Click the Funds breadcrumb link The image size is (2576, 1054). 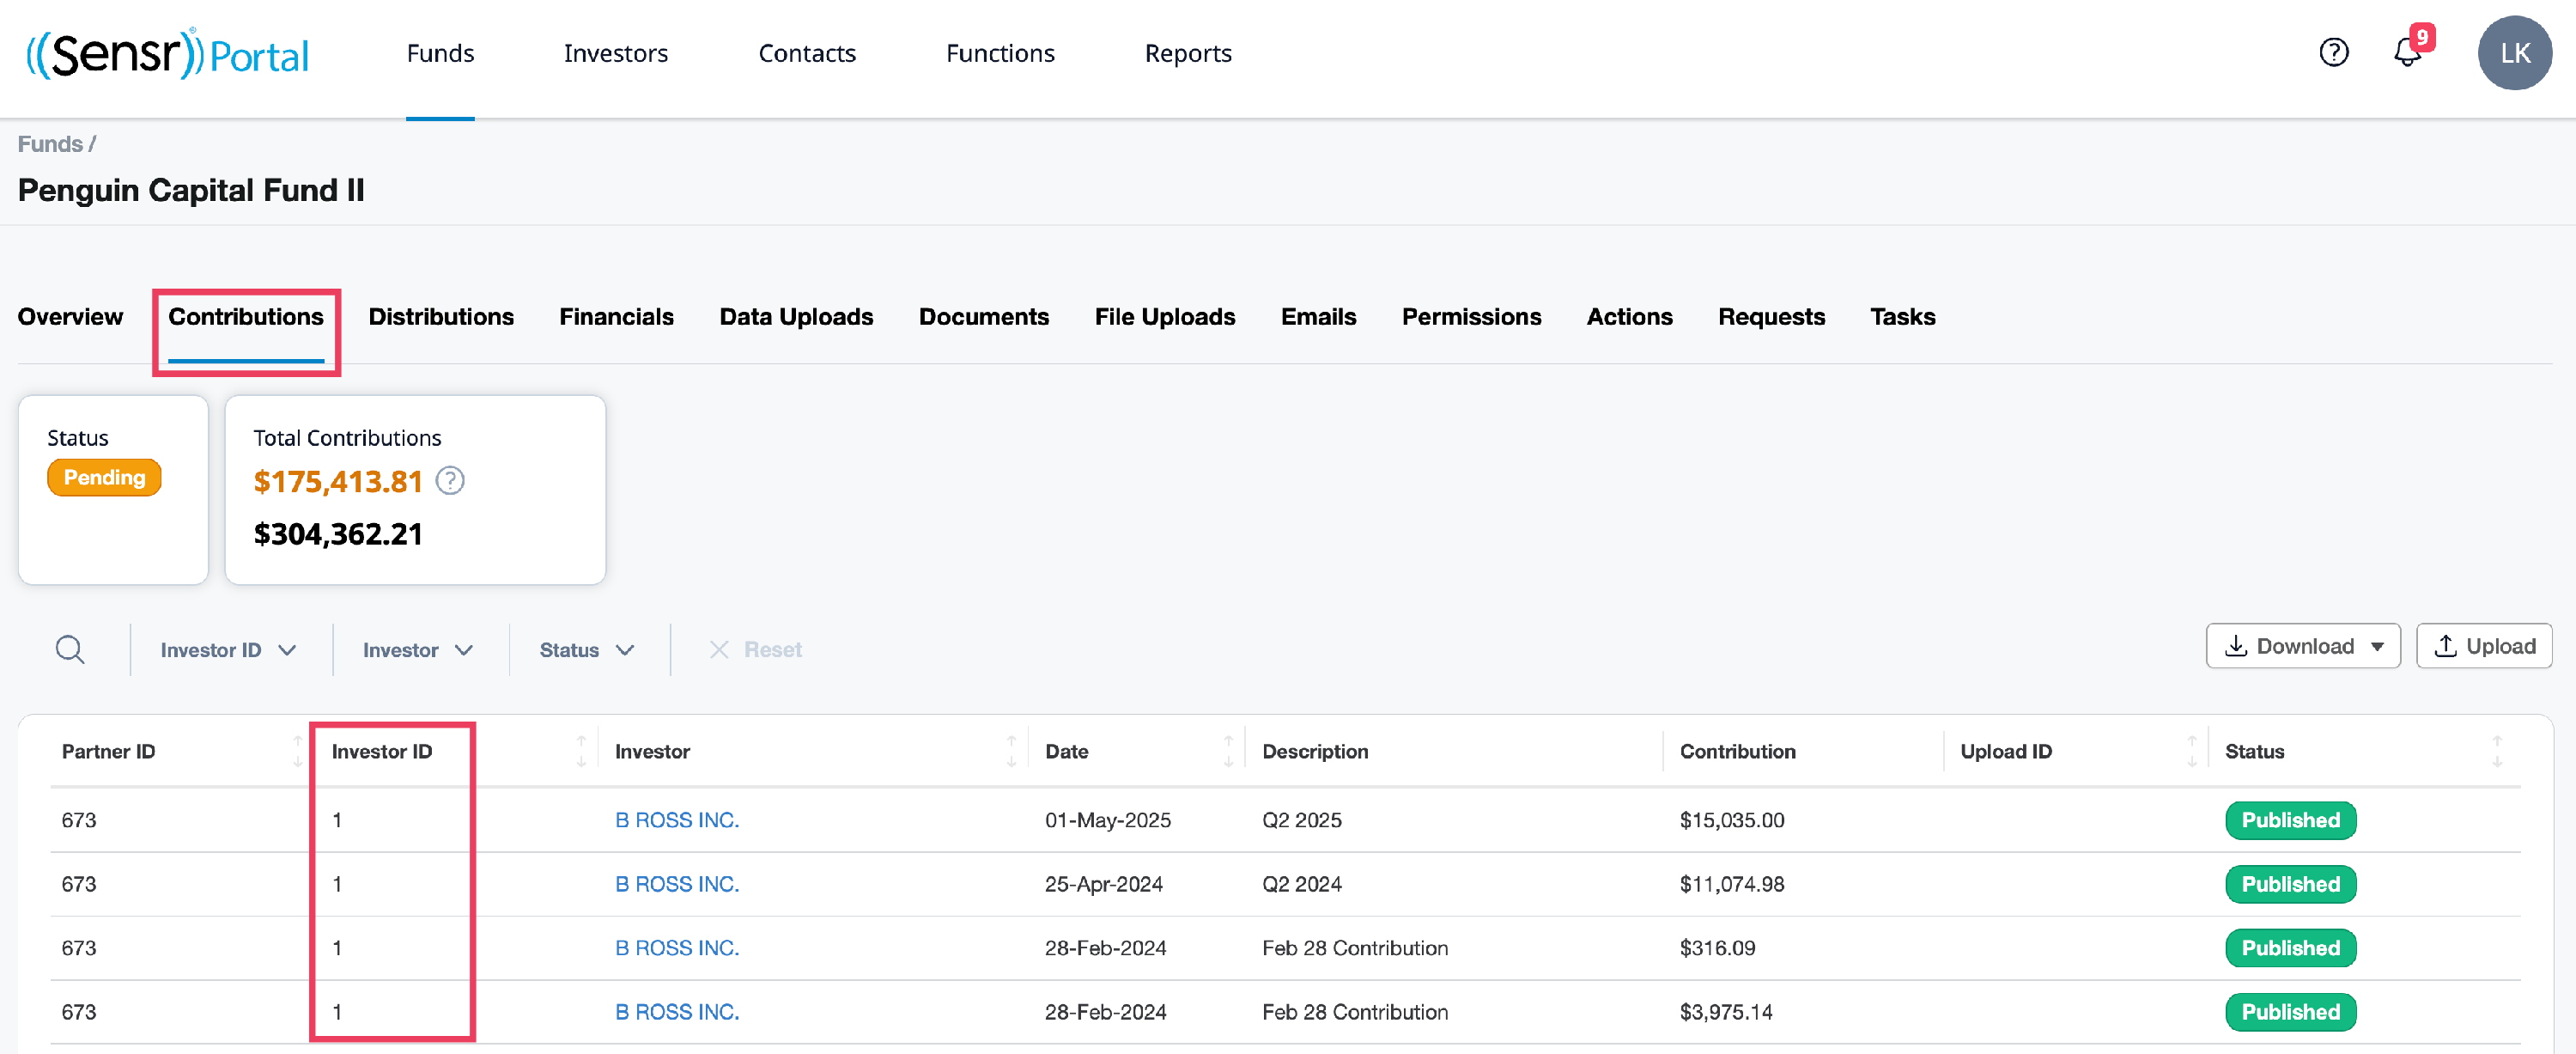(50, 144)
